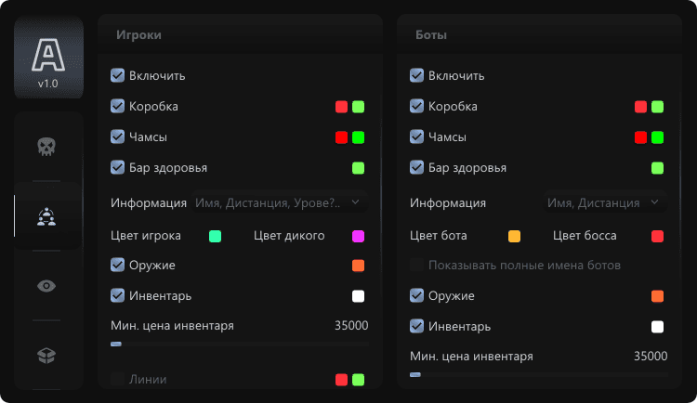
Task: Uncheck Чамсы in the Игроки panel
Action: (x=118, y=137)
